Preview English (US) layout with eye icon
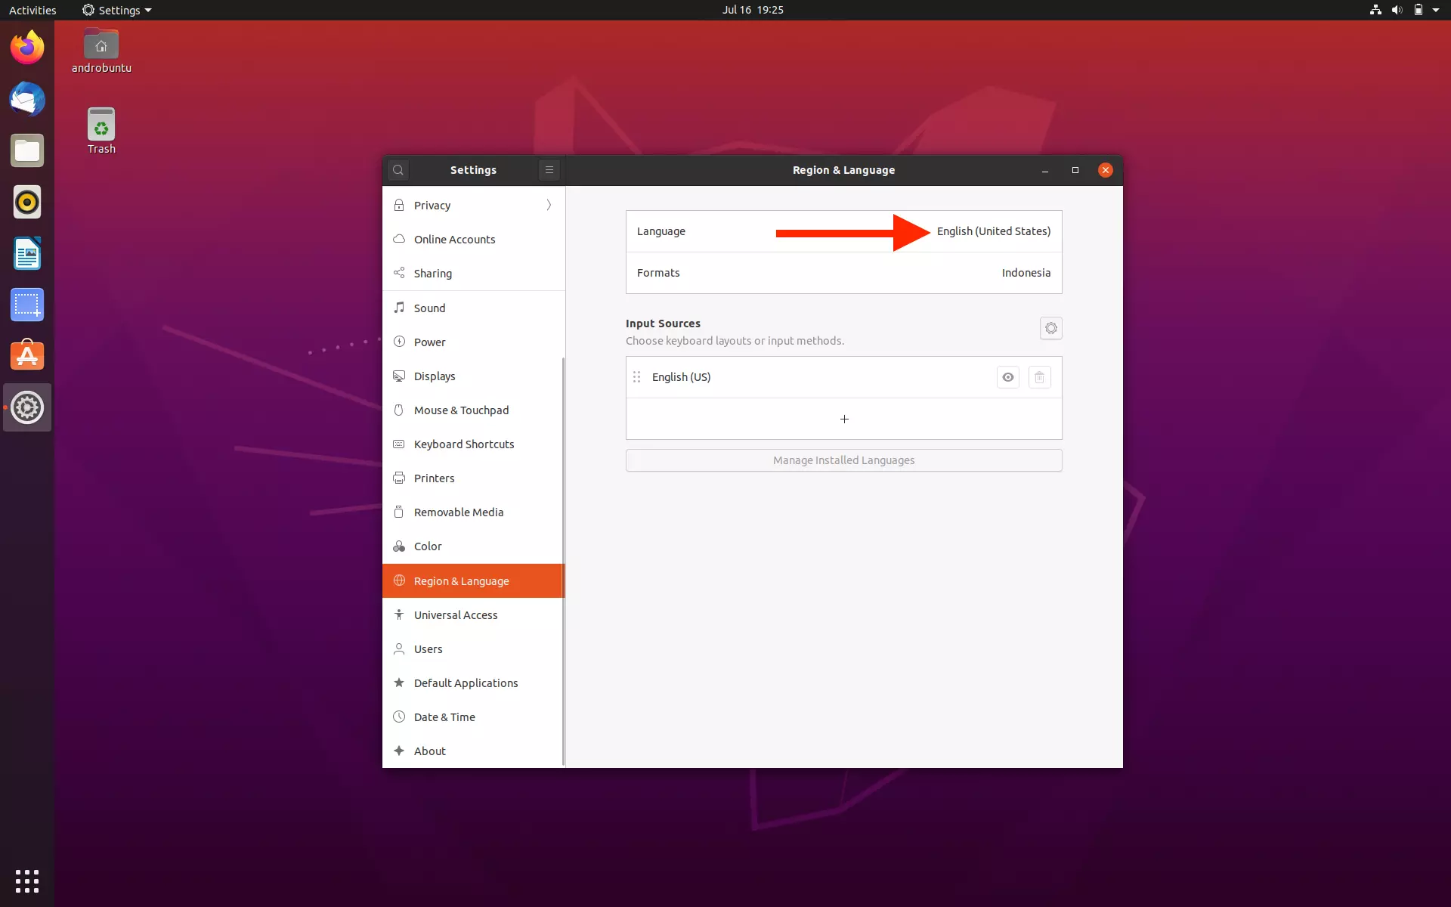The image size is (1451, 907). 1008,377
